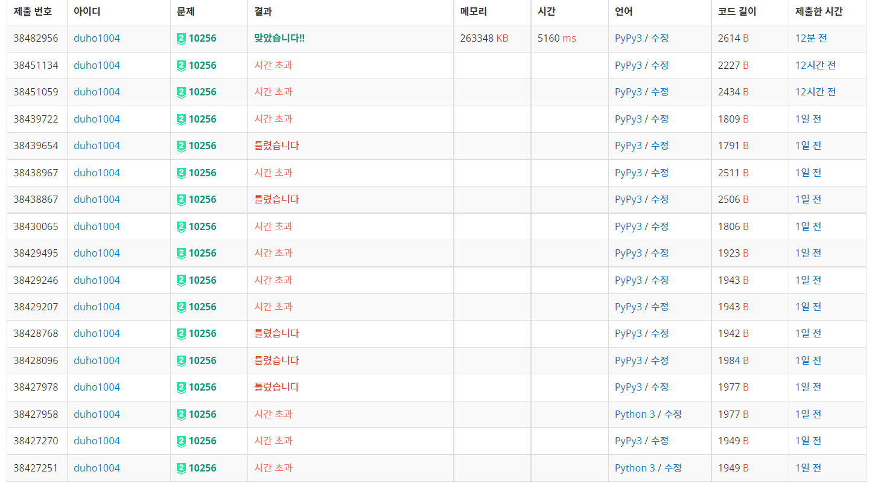The width and height of the screenshot is (890, 489).
Task: Click 수정 edit link for submission 38439654
Action: 660,145
